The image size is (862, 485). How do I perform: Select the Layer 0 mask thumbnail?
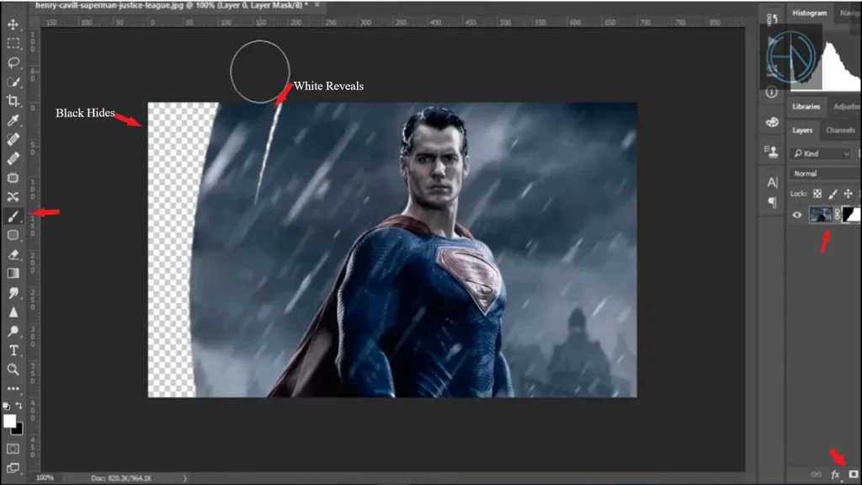pos(852,215)
